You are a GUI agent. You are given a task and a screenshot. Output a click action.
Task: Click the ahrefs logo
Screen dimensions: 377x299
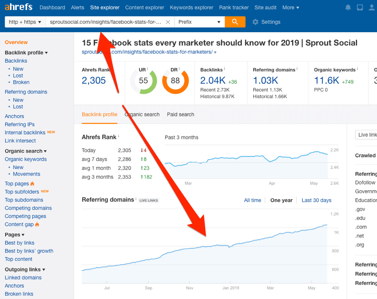pyautogui.click(x=18, y=7)
